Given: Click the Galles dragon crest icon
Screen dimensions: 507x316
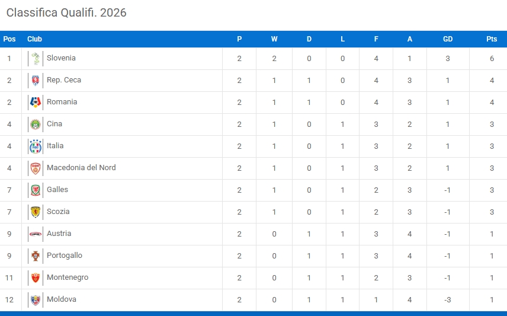Looking at the screenshot, I should point(36,190).
